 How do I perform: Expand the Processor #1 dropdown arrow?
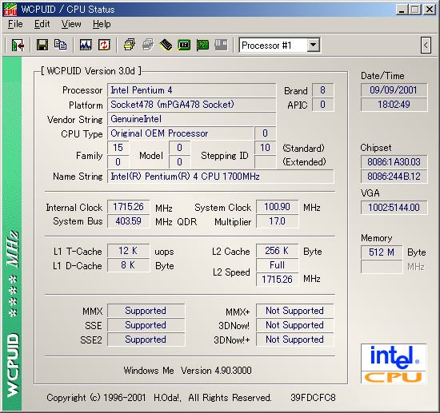coord(313,45)
